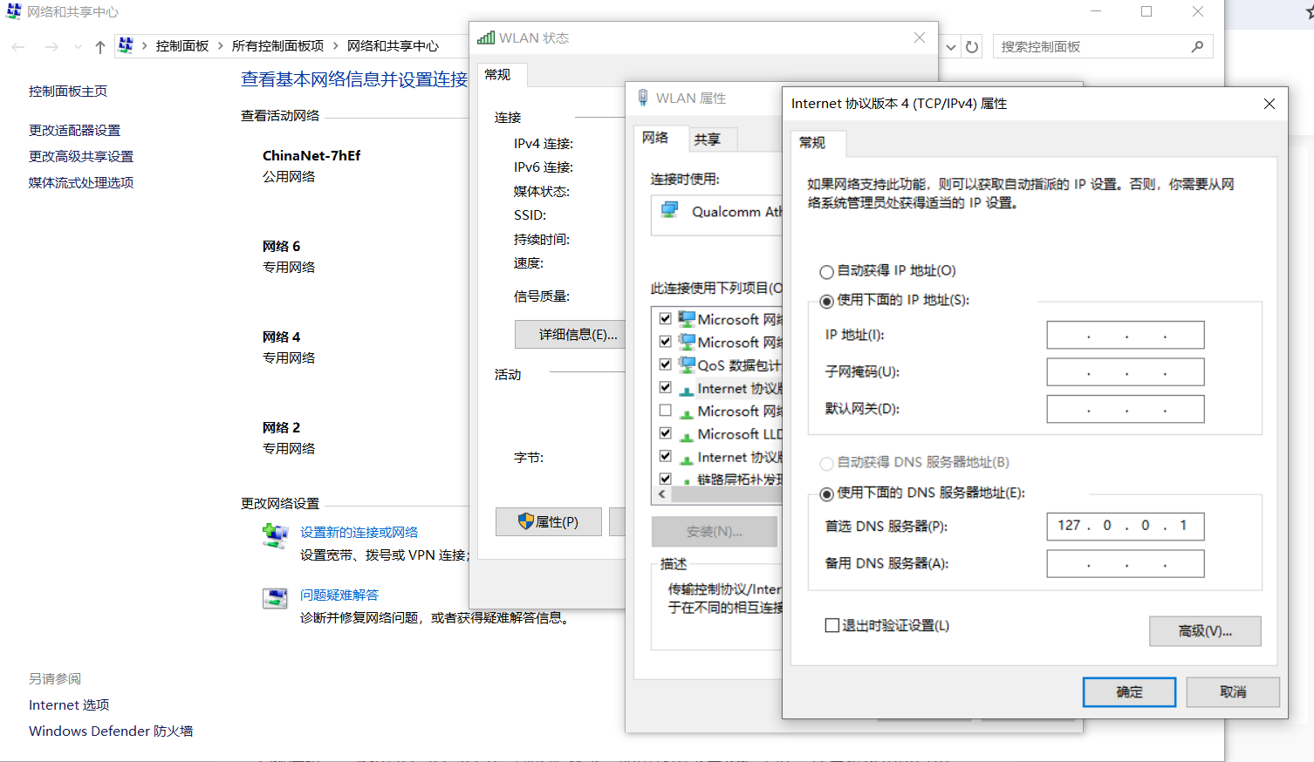This screenshot has width=1314, height=762.
Task: Toggle QoS 数据包 checkbox
Action: [x=666, y=364]
